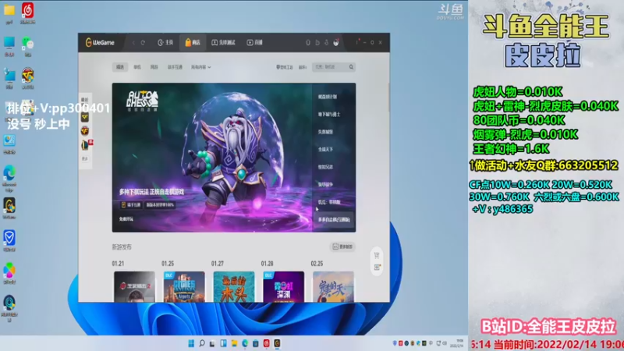This screenshot has height=351, width=624.
Task: Switch to the 商店 store tab
Action: 193,43
